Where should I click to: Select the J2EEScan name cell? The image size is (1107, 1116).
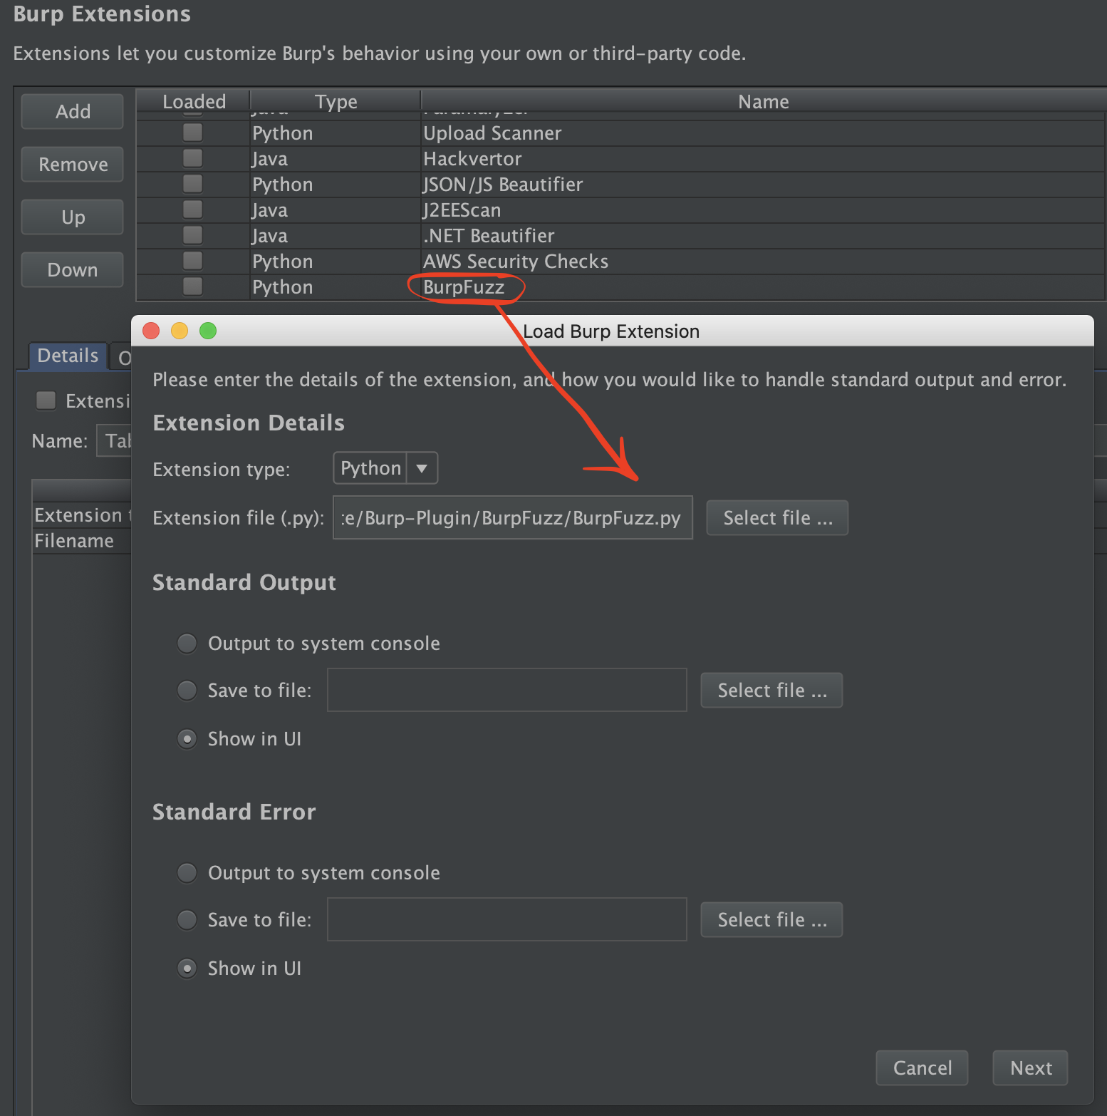tap(762, 210)
